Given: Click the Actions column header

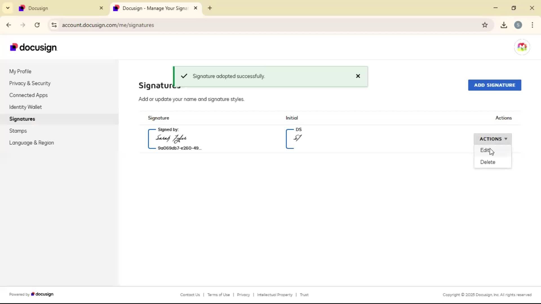Looking at the screenshot, I should (x=504, y=118).
